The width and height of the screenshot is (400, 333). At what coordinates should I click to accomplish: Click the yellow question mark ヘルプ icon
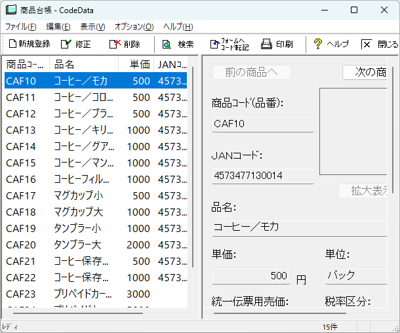click(317, 44)
